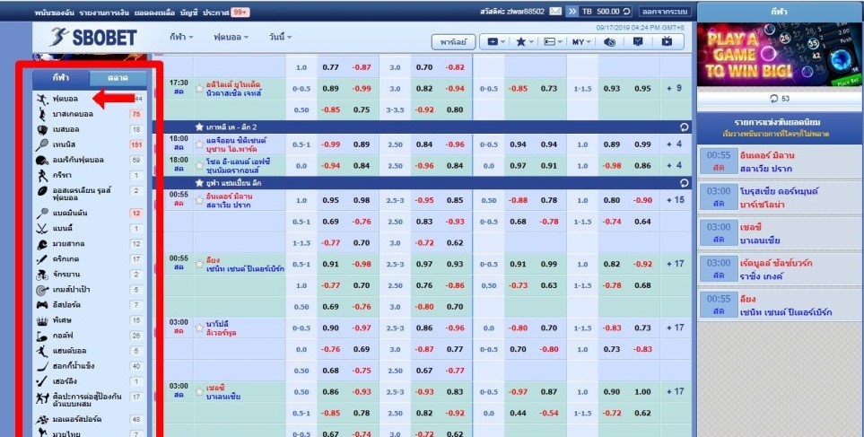The height and width of the screenshot is (437, 864).
Task: Select the คริกเกต cricket bat icon
Action: [42, 259]
